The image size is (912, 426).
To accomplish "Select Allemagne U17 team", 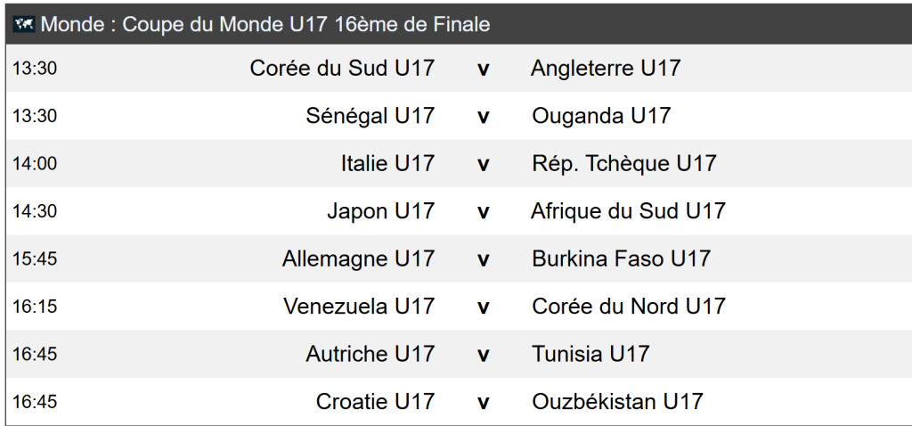I will coord(358,259).
